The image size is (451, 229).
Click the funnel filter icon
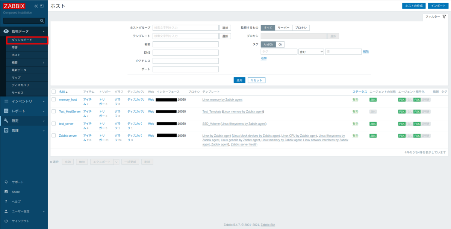pos(444,17)
